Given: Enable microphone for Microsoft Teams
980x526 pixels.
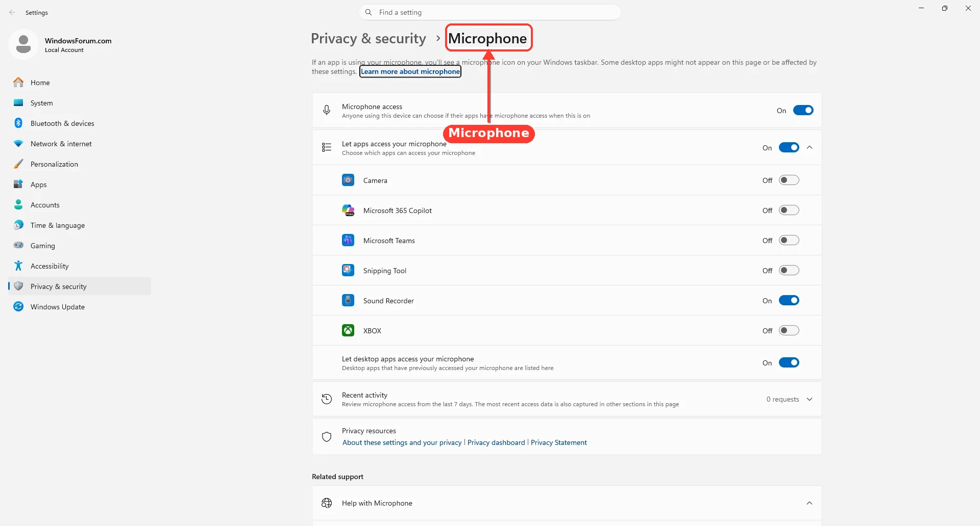Looking at the screenshot, I should [789, 240].
